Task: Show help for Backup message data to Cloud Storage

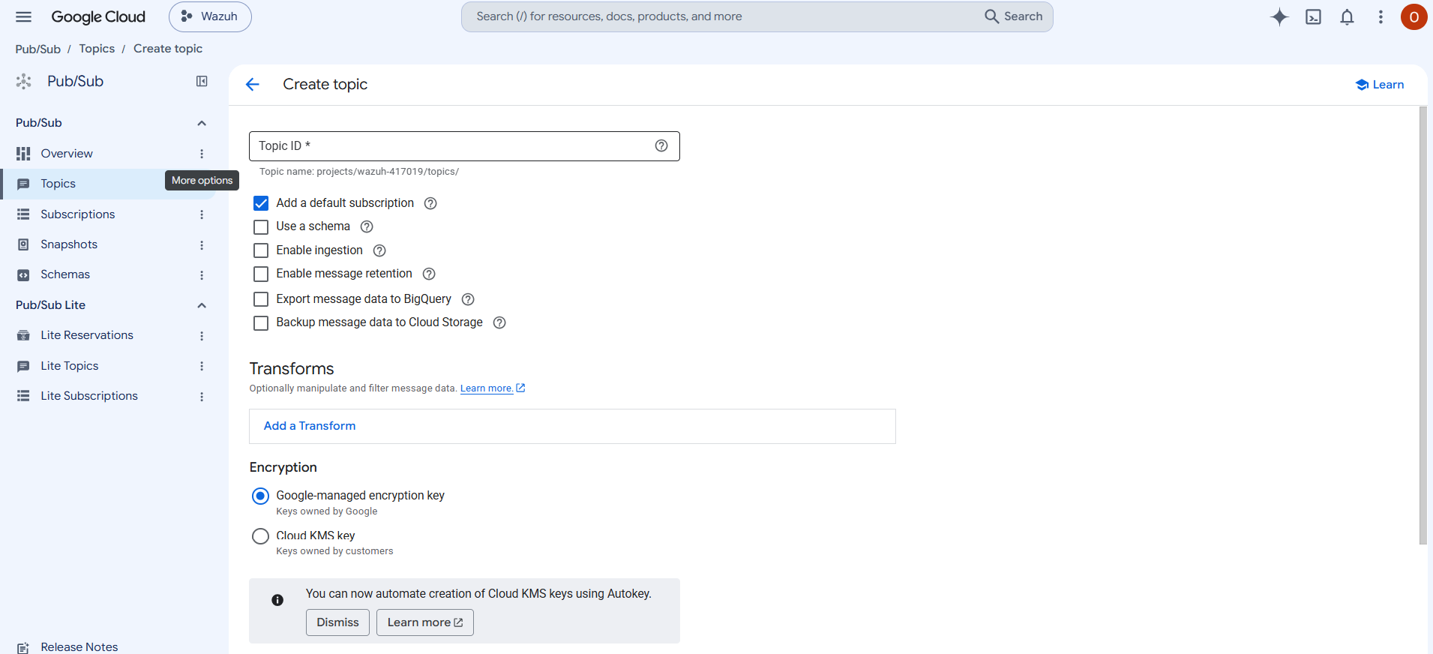Action: tap(499, 322)
